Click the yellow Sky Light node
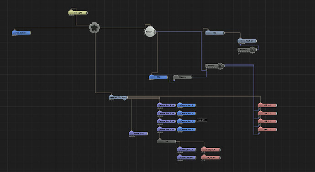Image resolution: width=315 pixels, height=172 pixels. pyautogui.click(x=78, y=13)
